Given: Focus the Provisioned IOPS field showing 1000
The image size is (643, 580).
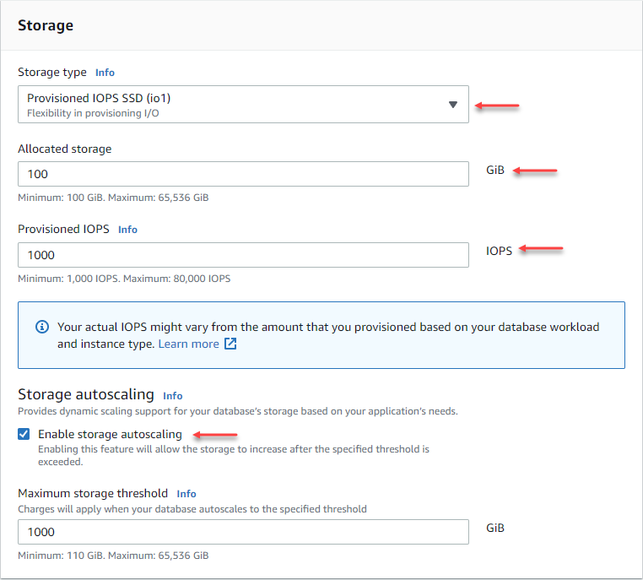Looking at the screenshot, I should (243, 255).
